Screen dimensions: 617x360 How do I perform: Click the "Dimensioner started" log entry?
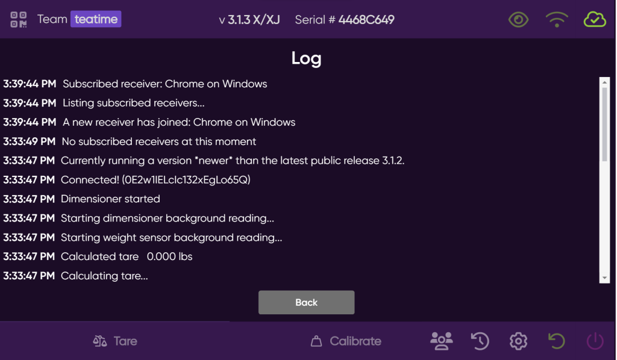coord(110,199)
